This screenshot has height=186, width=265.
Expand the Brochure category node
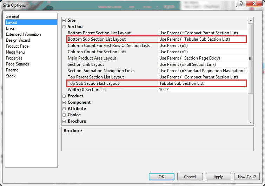click(x=64, y=121)
